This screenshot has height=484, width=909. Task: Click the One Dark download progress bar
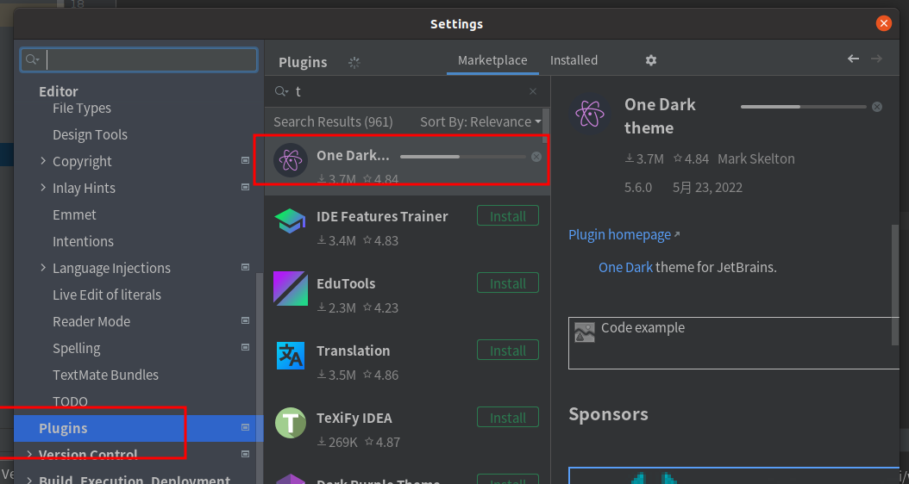tap(462, 157)
